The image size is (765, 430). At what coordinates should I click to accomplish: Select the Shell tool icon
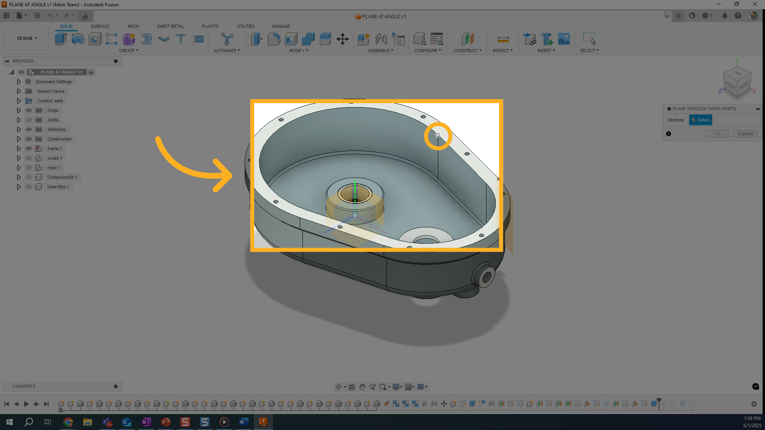click(291, 39)
